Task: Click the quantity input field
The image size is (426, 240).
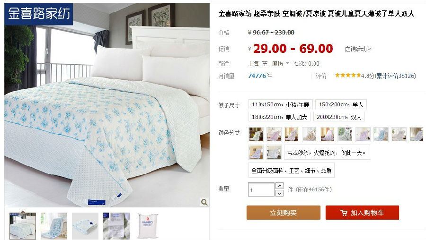Action: click(261, 189)
